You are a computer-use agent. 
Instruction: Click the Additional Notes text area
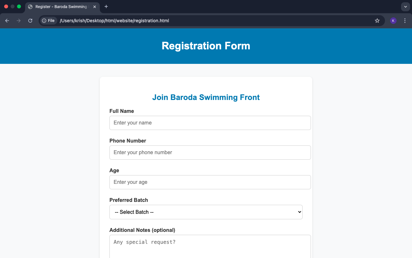coord(210,247)
